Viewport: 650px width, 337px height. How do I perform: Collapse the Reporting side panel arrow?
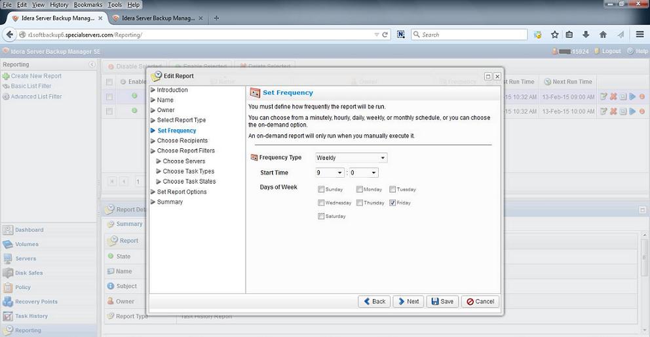click(92, 65)
